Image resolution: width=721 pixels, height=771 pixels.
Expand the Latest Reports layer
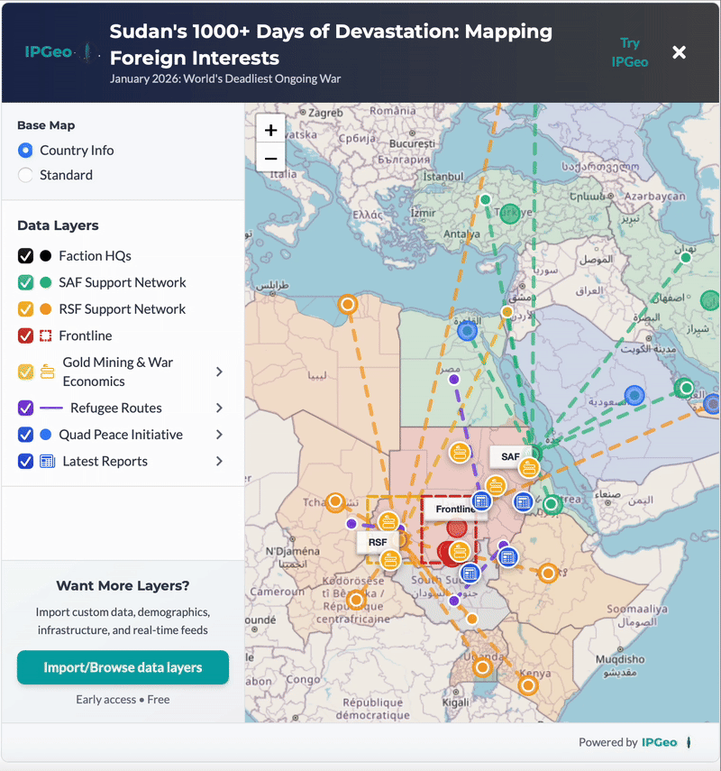[x=219, y=461]
